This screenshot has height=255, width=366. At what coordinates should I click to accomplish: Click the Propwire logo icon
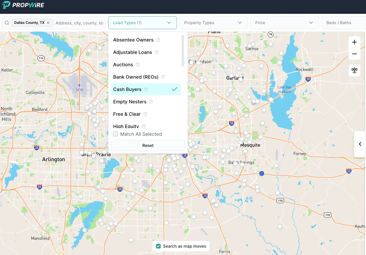click(6, 5)
